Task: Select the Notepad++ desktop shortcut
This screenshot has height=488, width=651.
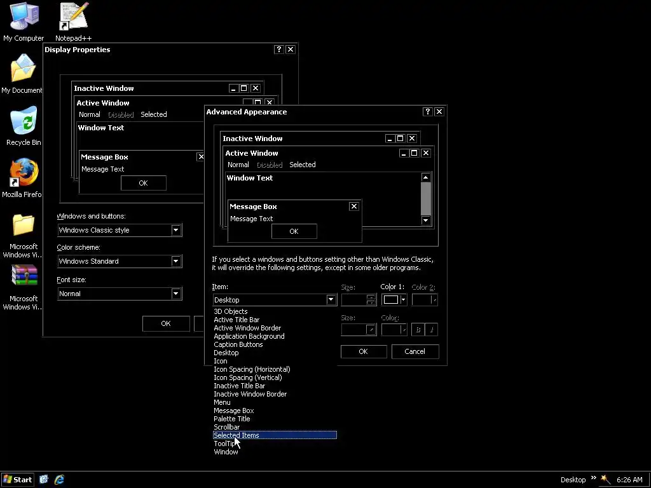Action: [x=74, y=22]
